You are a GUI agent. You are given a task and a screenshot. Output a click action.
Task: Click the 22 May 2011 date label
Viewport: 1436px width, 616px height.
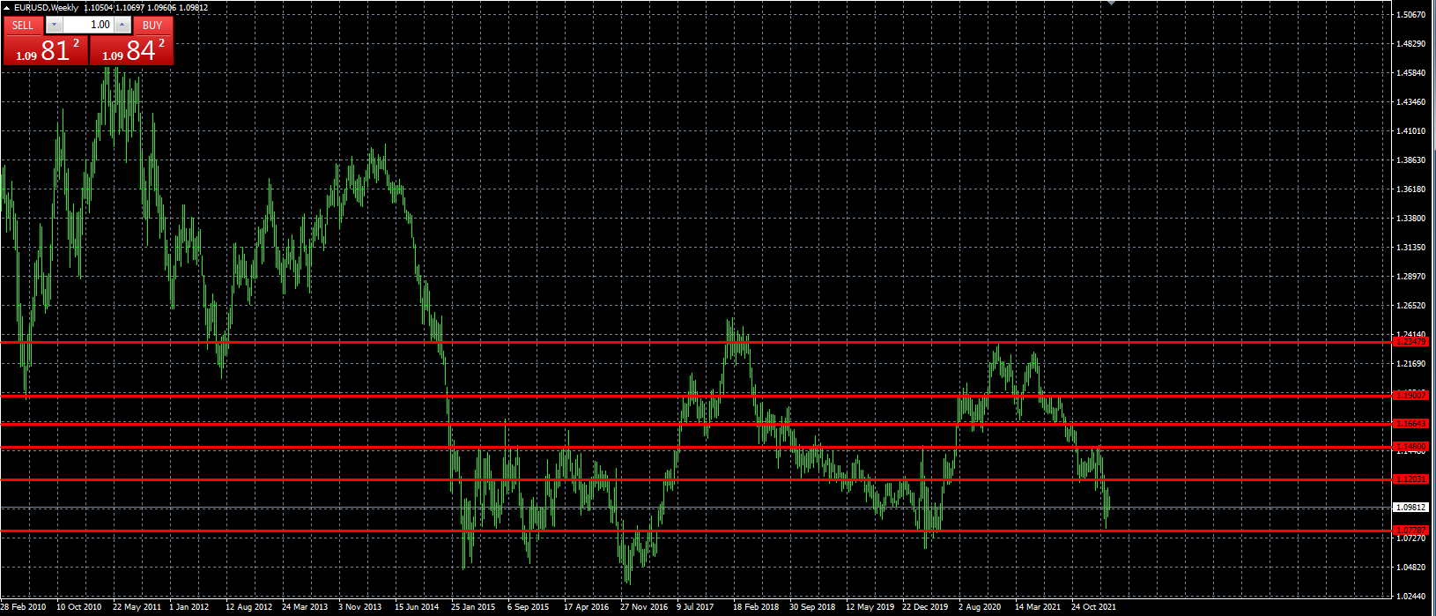[137, 607]
